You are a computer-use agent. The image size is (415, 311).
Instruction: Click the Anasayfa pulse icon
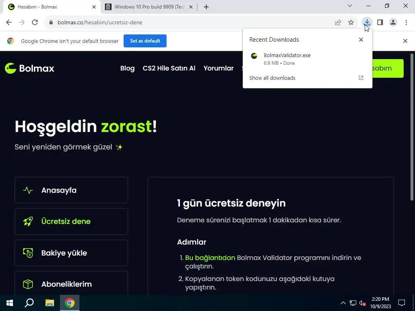pyautogui.click(x=28, y=190)
